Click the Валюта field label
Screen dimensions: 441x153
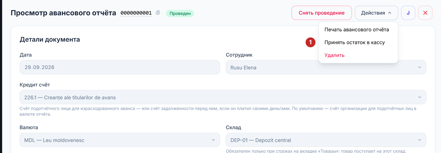click(x=29, y=127)
